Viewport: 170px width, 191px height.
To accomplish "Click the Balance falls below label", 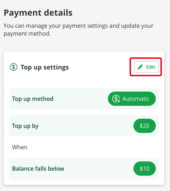I will tap(38, 169).
